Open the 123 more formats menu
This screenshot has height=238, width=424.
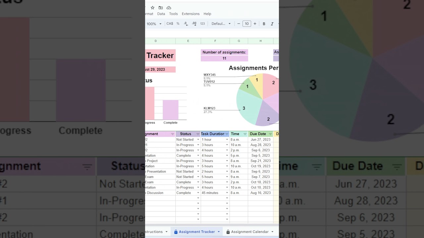[202, 24]
